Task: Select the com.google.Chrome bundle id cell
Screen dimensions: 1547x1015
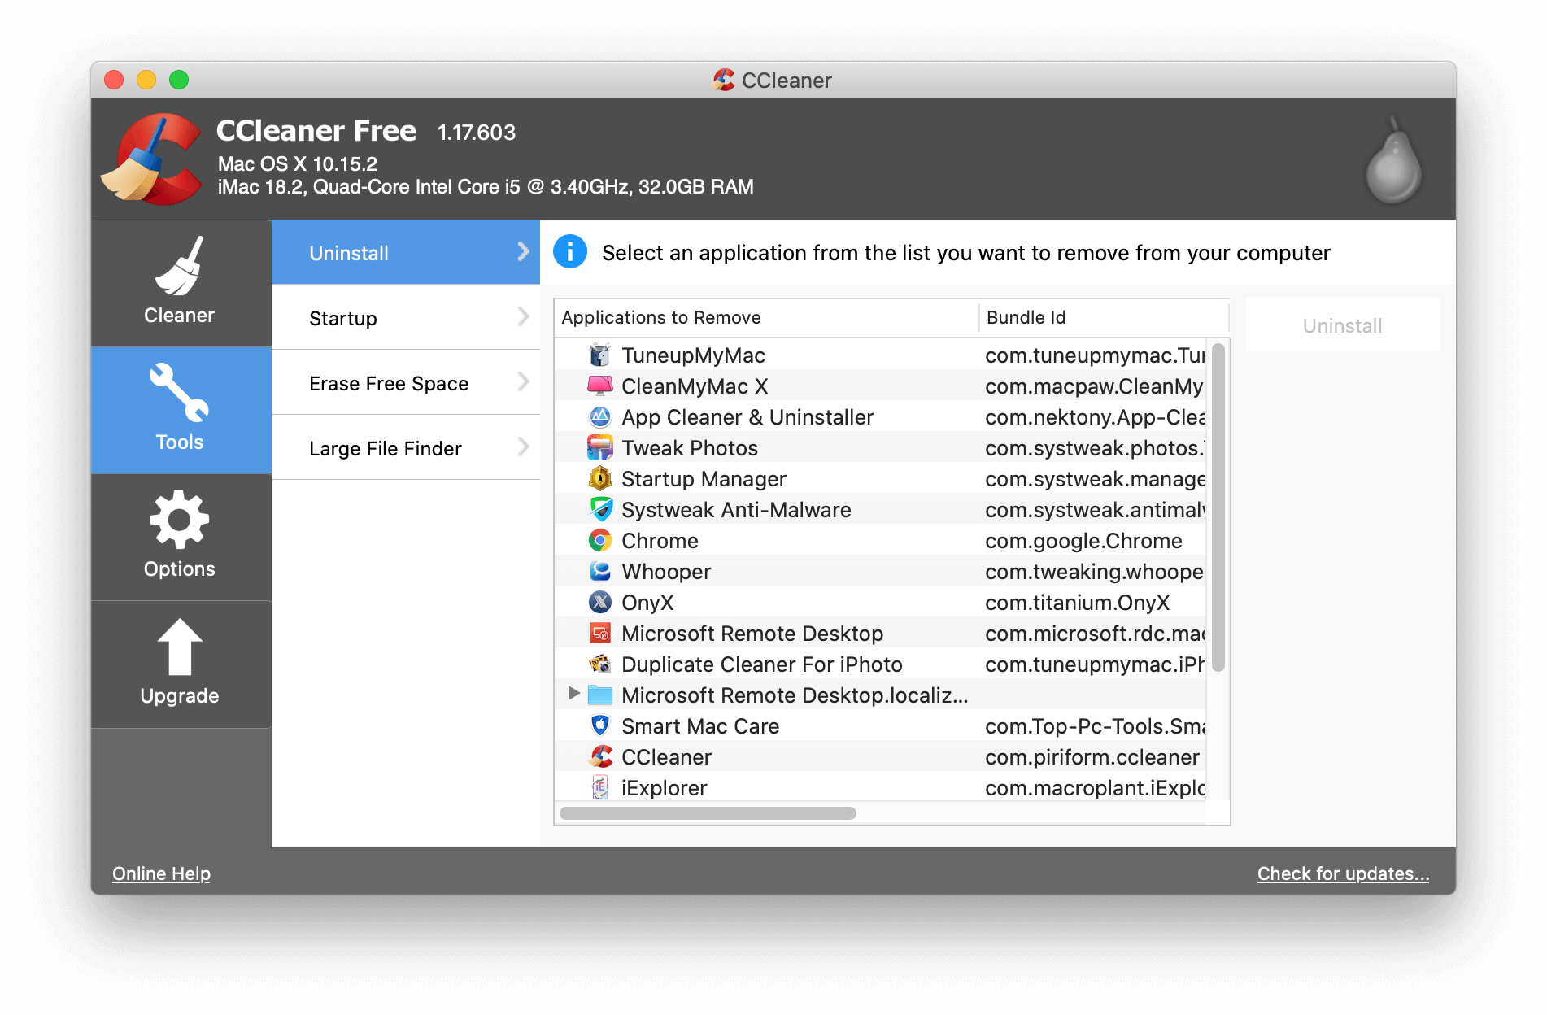Action: click(x=1083, y=540)
